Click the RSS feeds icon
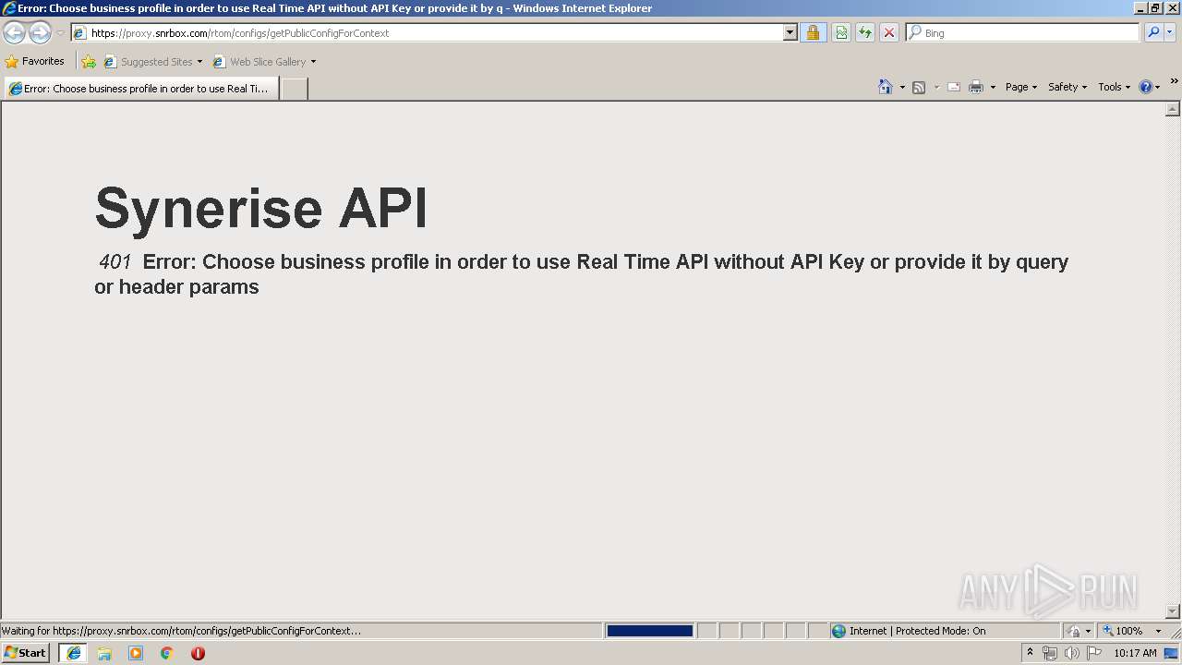Screen dimensions: 1182x665 [919, 88]
